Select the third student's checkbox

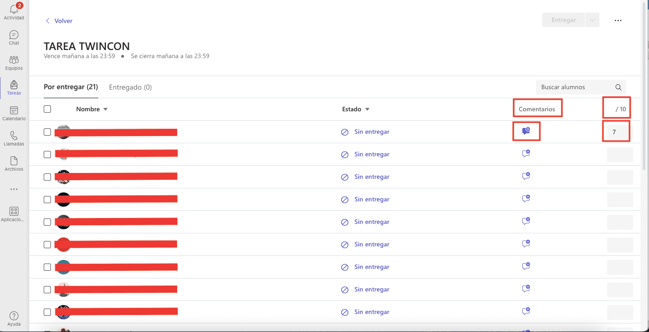pos(47,177)
